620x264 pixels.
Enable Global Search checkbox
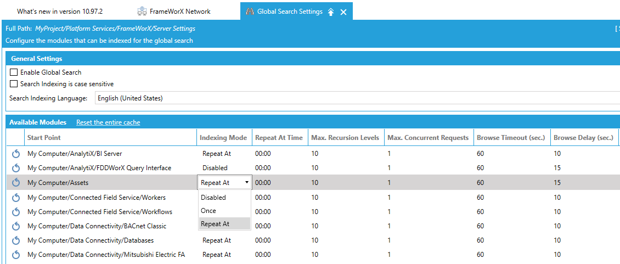click(x=14, y=72)
